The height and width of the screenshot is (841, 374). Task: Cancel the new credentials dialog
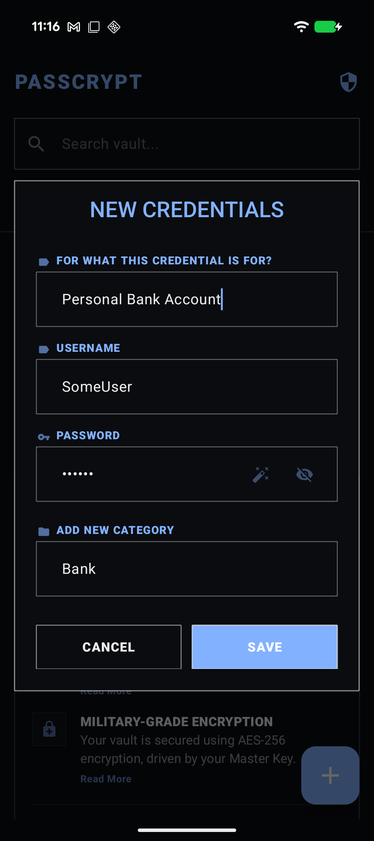(108, 647)
